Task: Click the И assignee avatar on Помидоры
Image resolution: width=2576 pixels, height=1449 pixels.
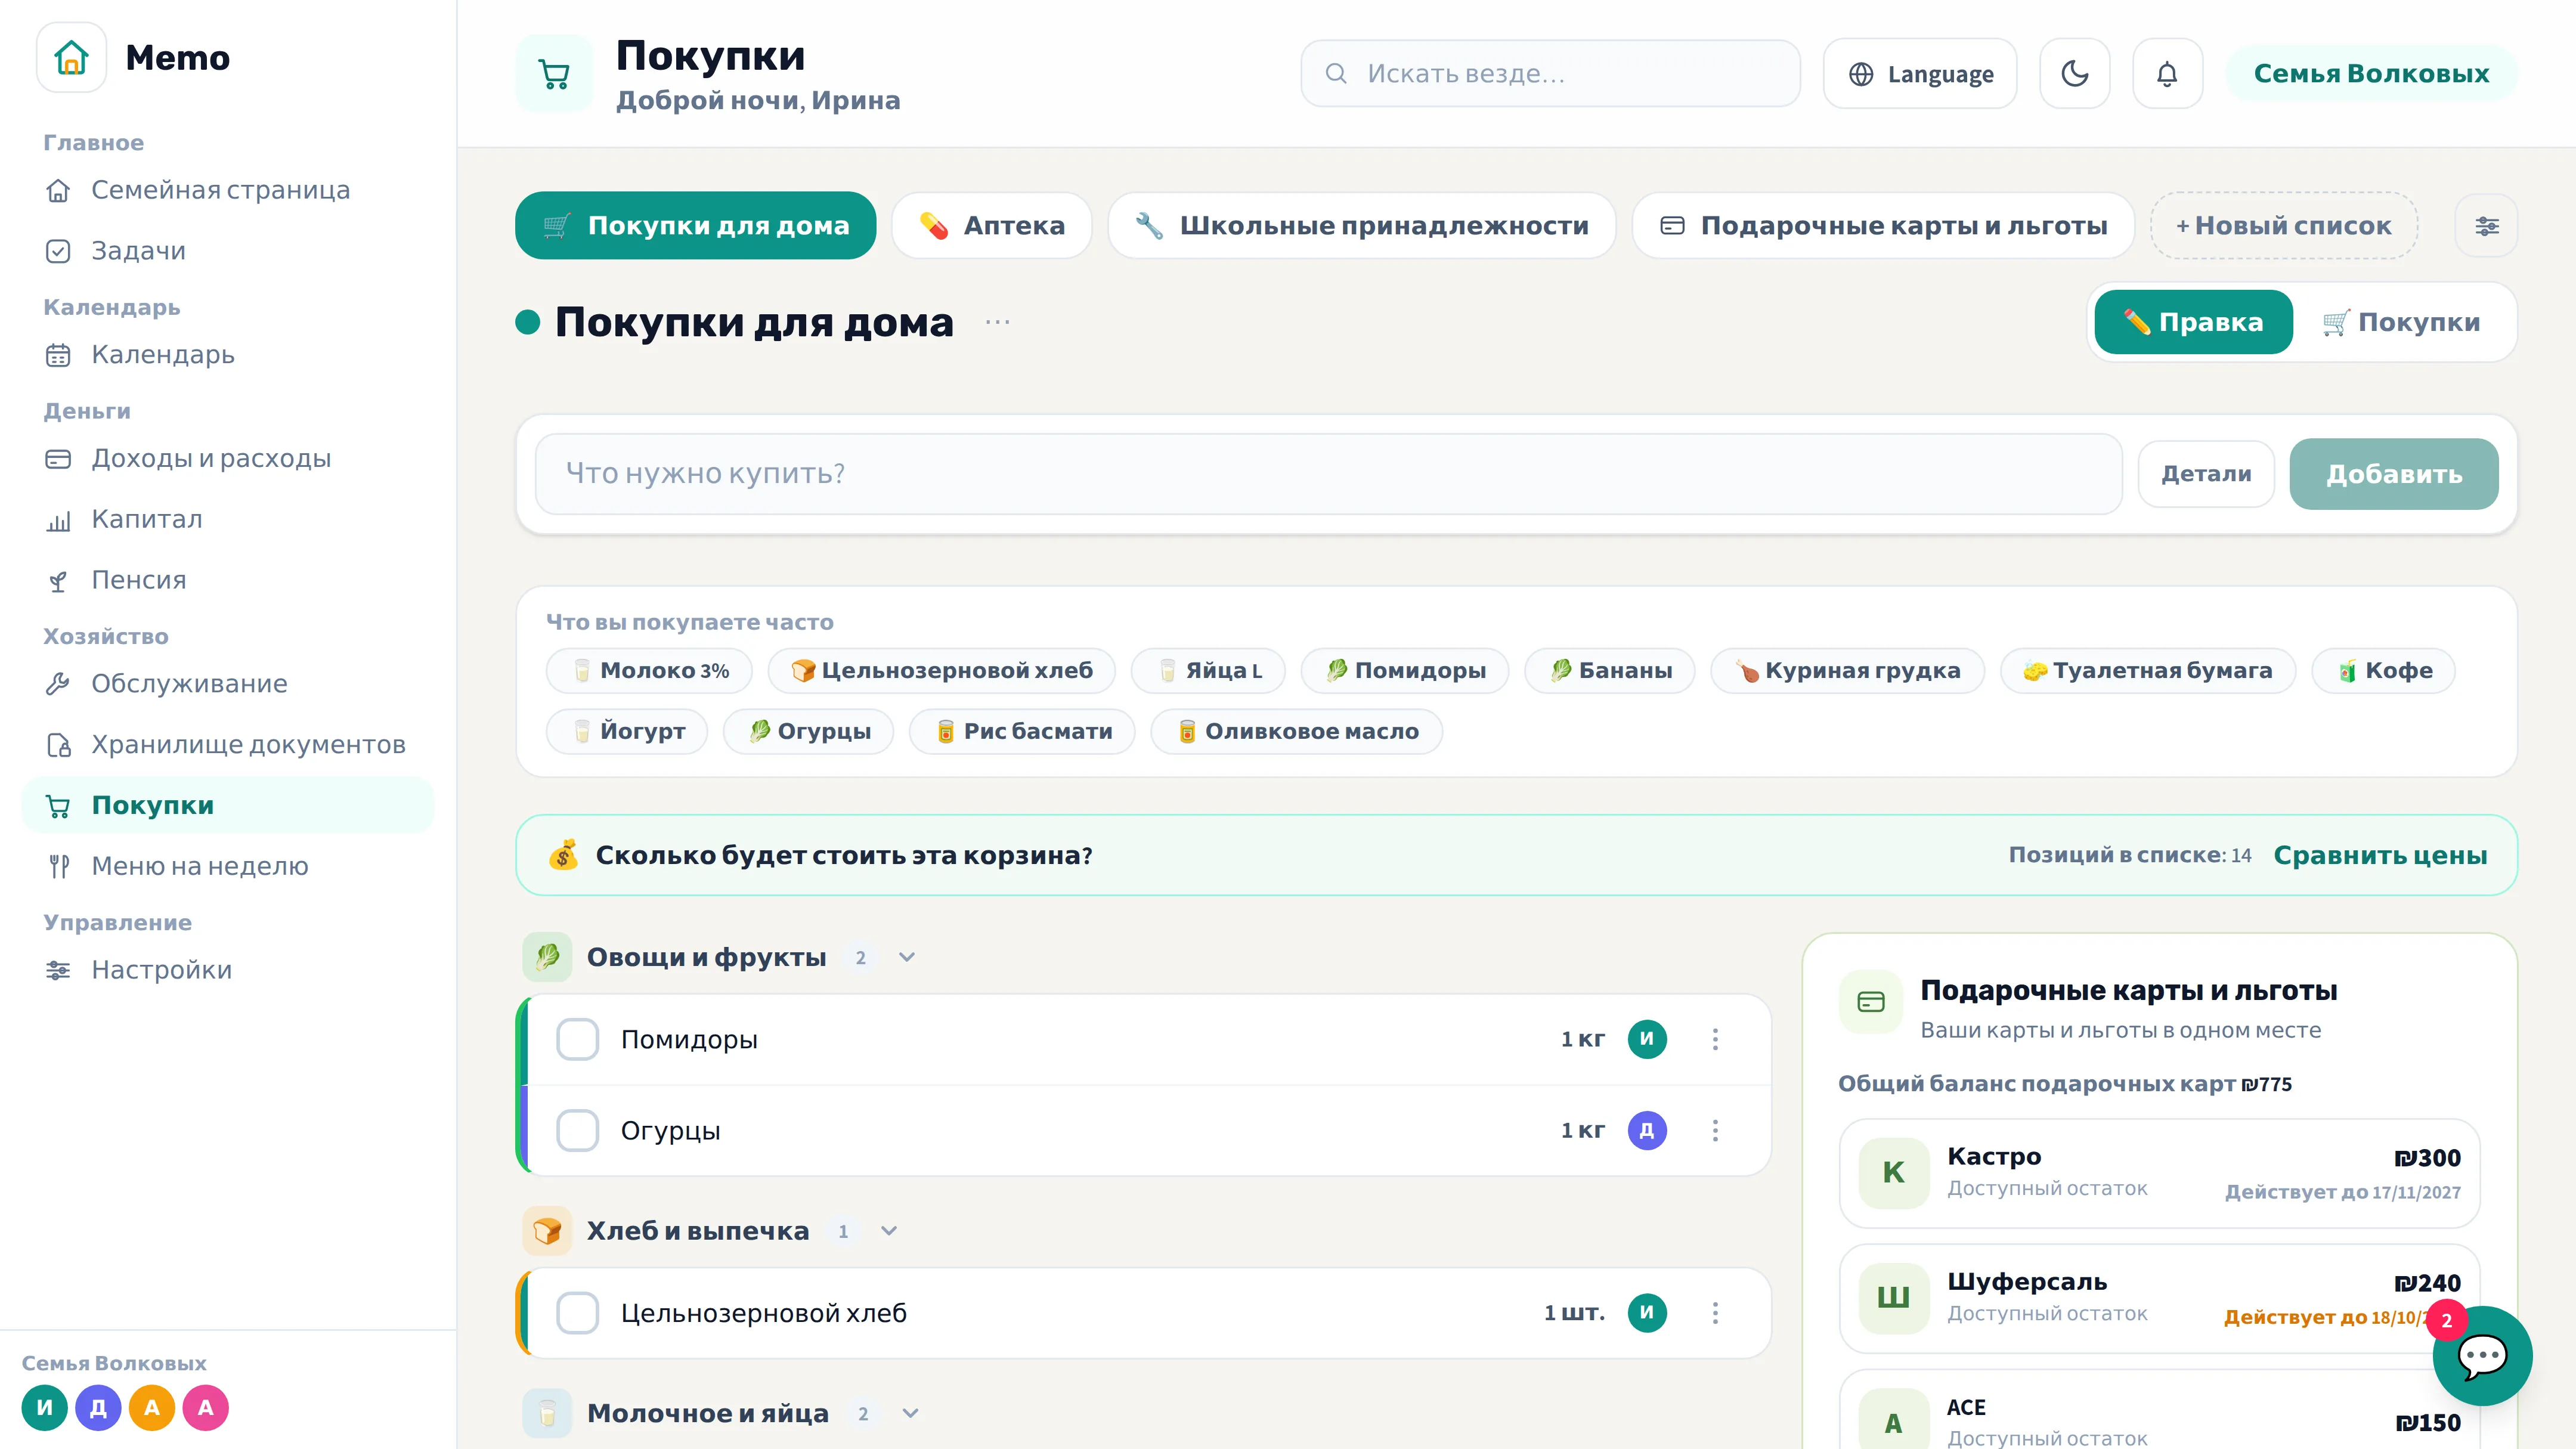Action: point(1647,1039)
